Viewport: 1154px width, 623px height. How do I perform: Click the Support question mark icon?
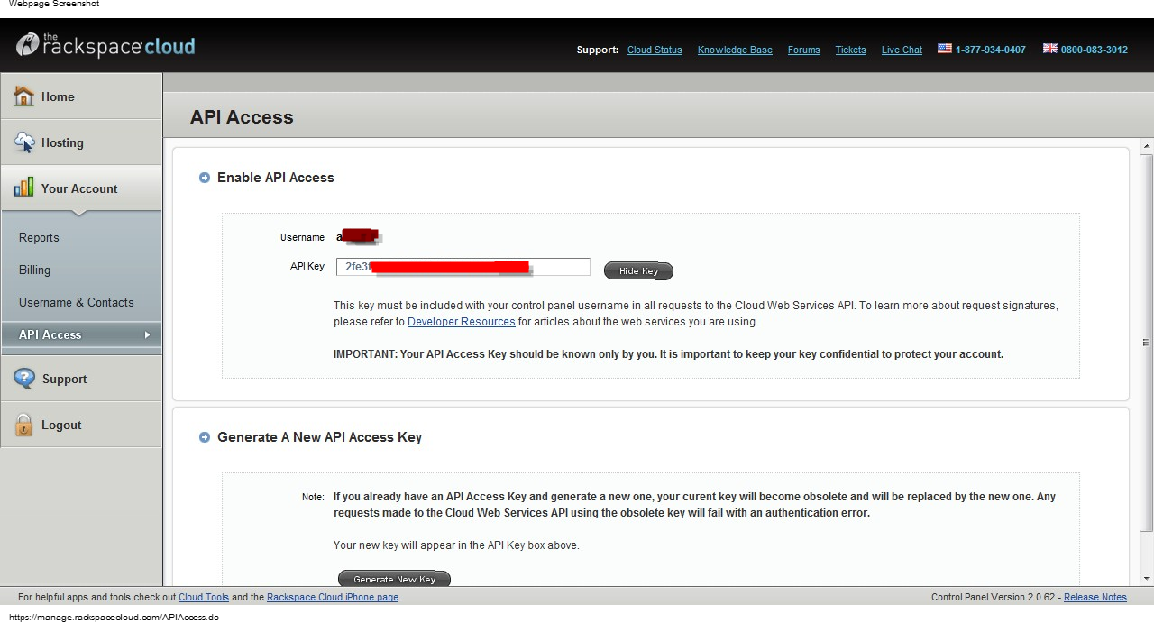pos(24,379)
